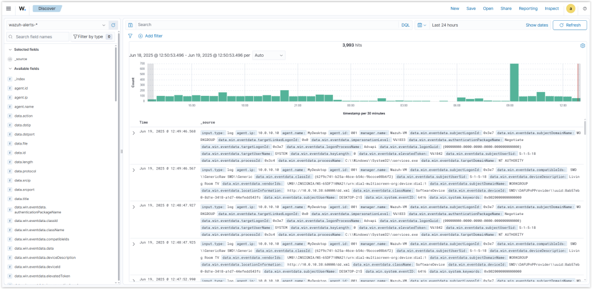Viewport: 592px width, 289px height.
Task: Sort by the Time column header
Action: [x=143, y=123]
